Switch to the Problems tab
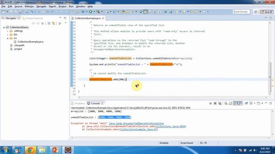 click(x=78, y=104)
